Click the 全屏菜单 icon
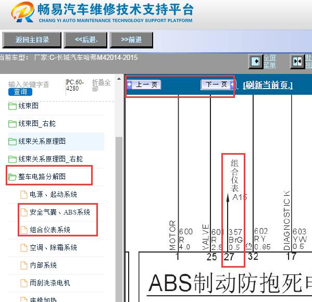This screenshot has height=302, width=312. pos(256,61)
